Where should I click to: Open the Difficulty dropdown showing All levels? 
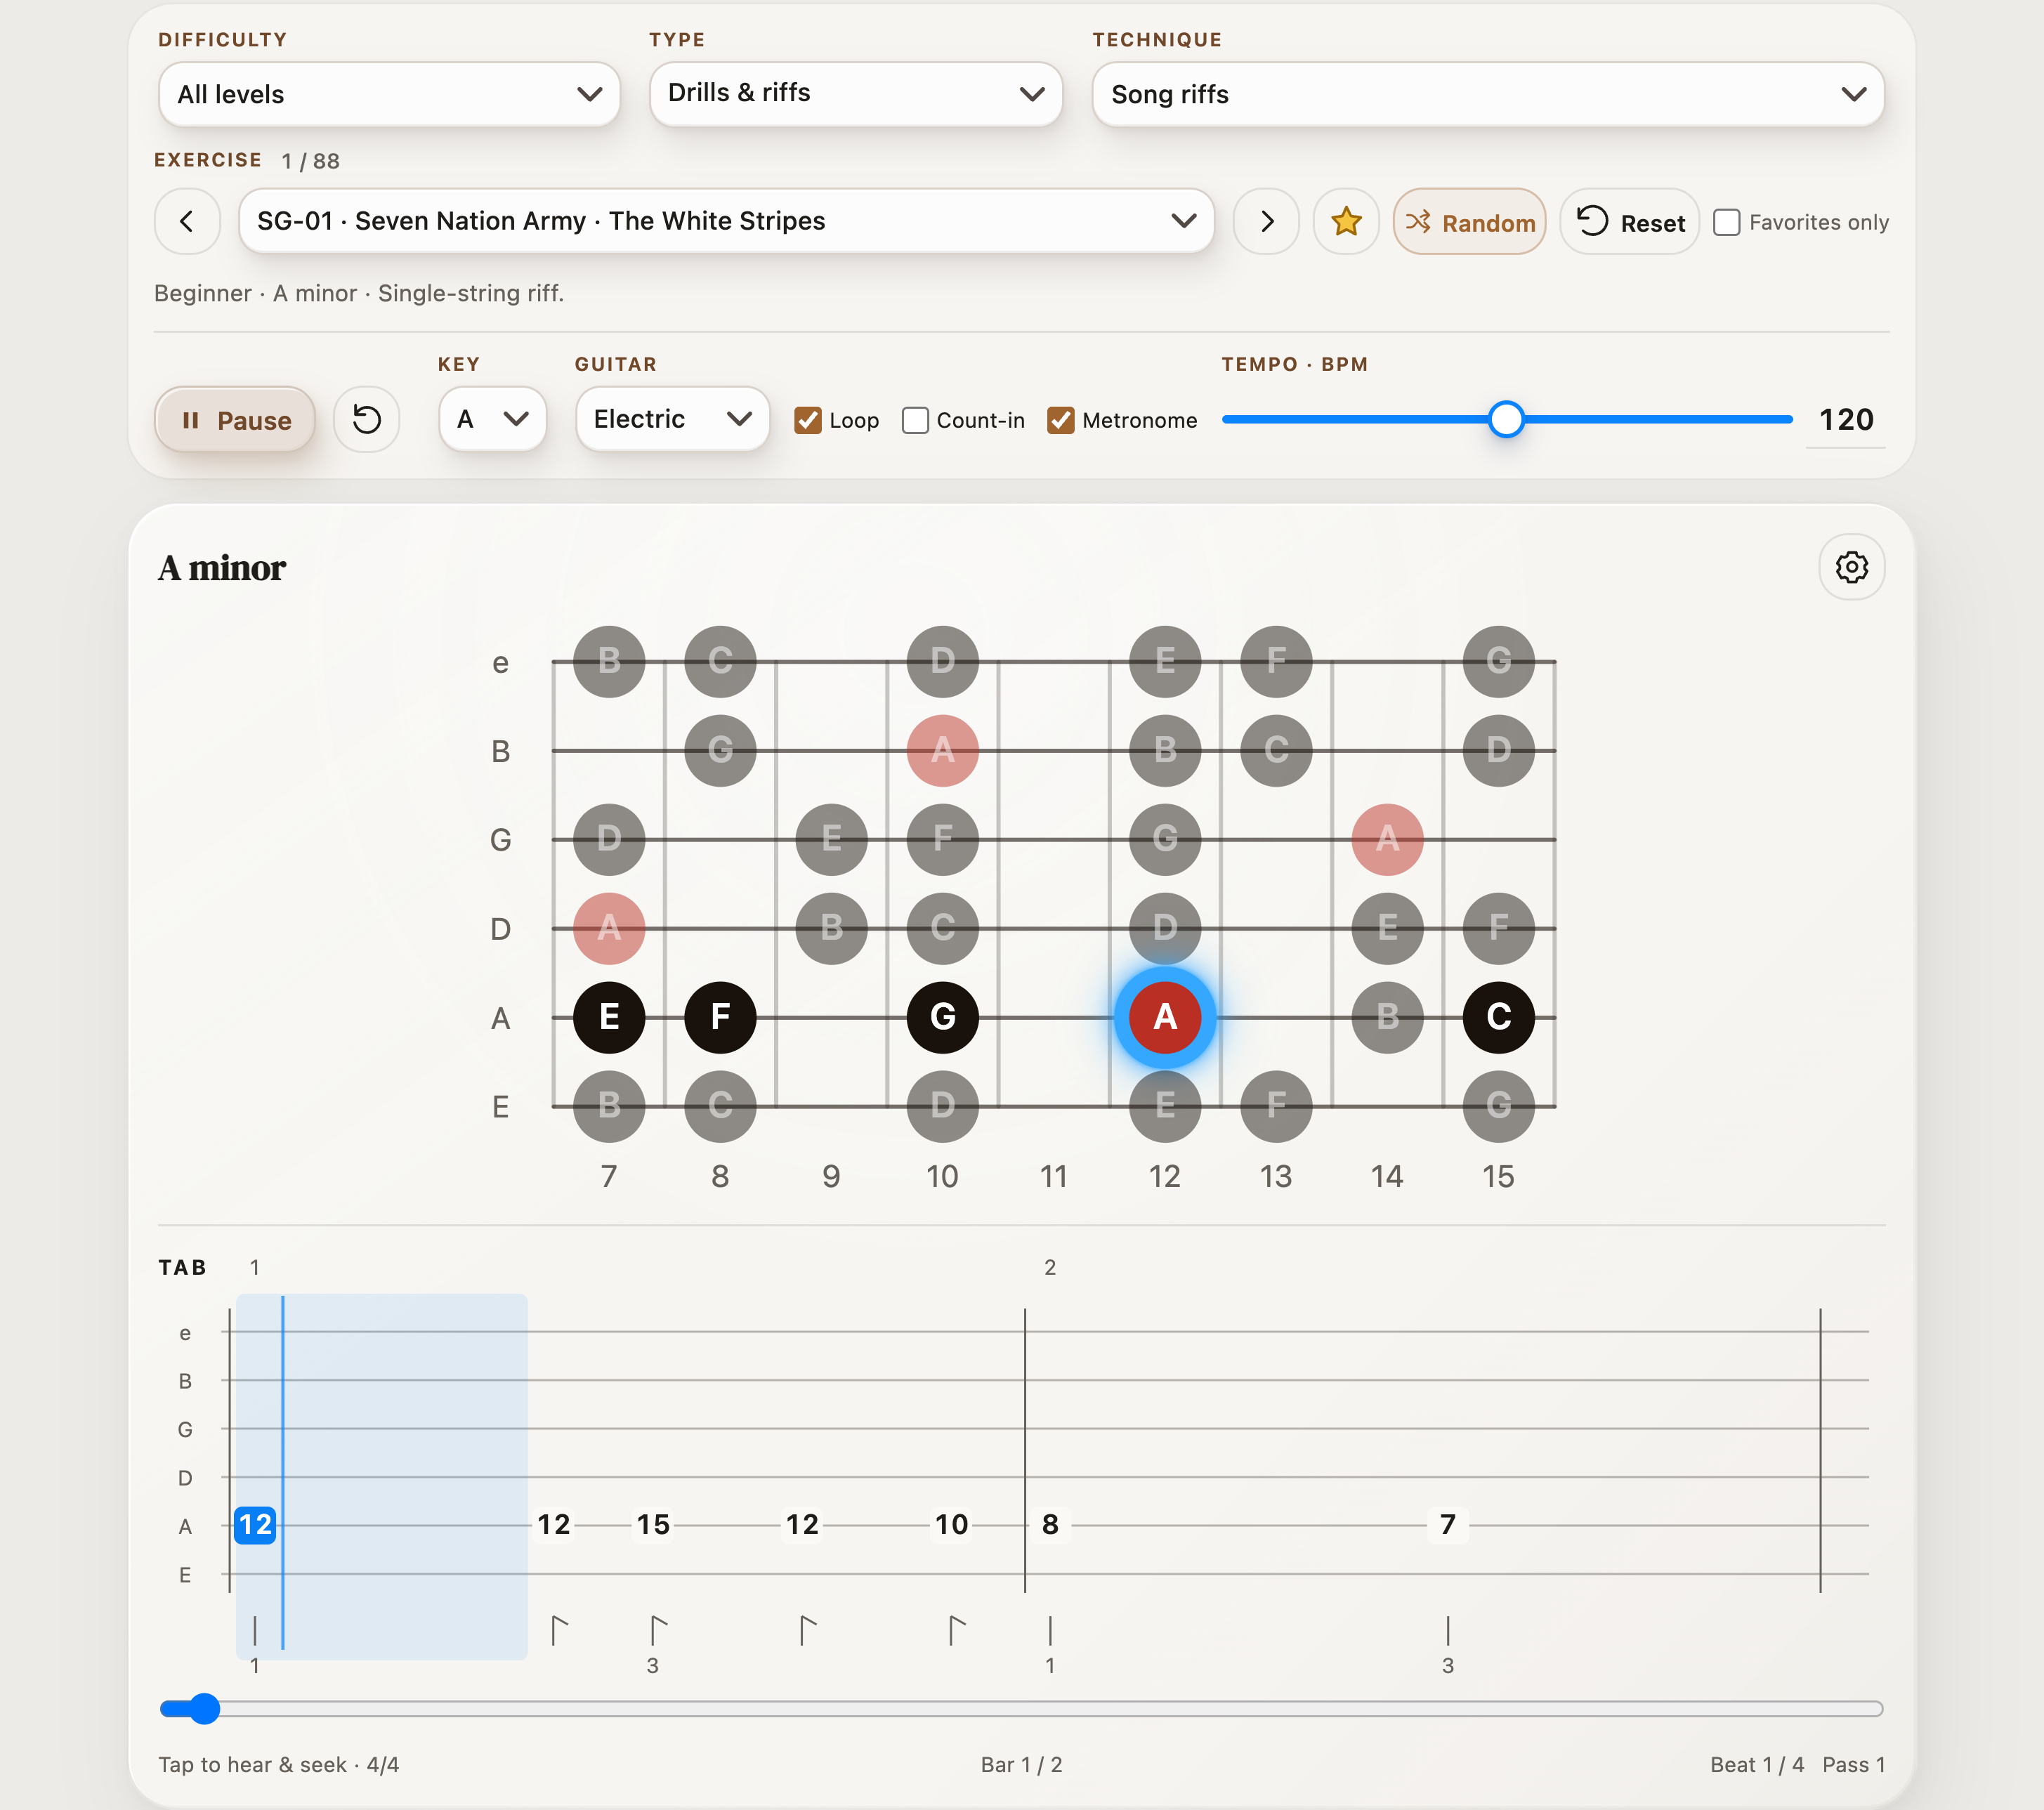[x=389, y=94]
